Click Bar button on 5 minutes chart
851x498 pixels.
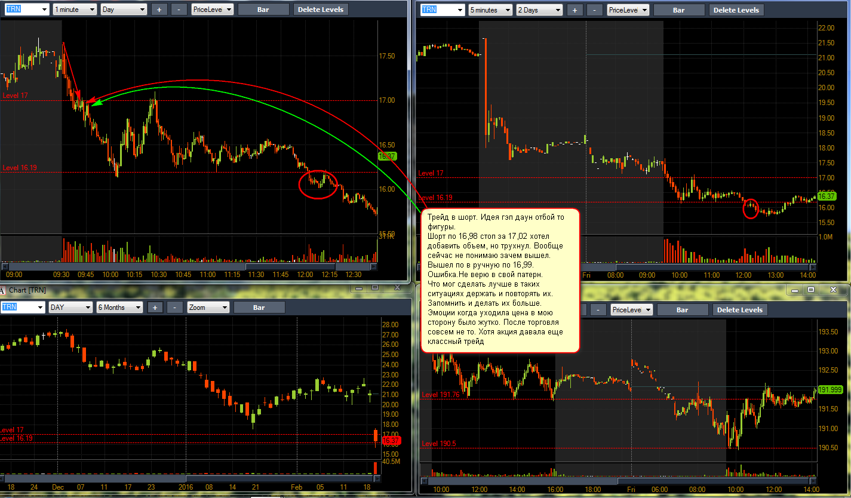(679, 10)
